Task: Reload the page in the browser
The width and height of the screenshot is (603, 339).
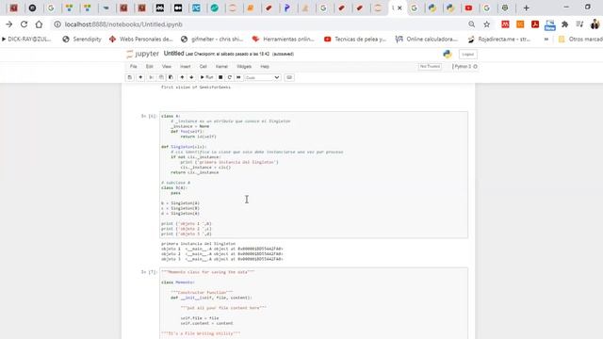Action: click(x=24, y=24)
